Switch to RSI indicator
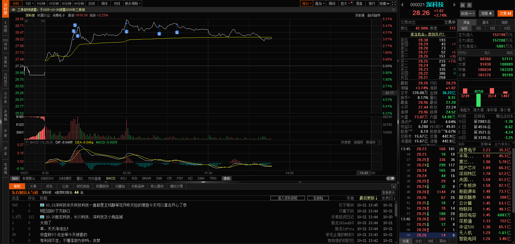 pos(134,178)
